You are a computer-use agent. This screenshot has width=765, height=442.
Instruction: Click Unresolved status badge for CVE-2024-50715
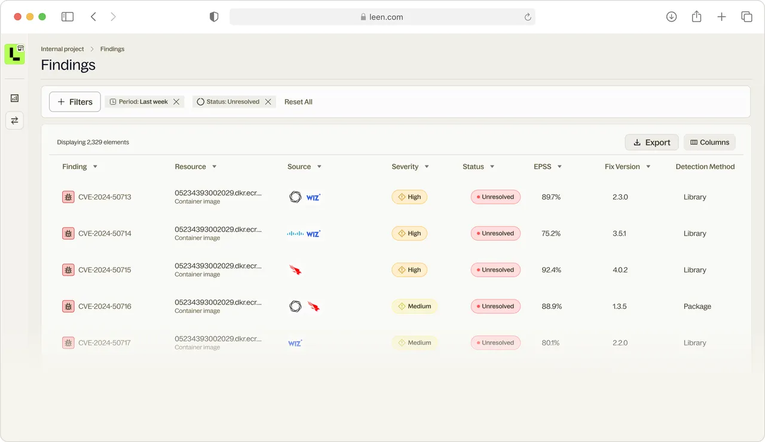[495, 270]
